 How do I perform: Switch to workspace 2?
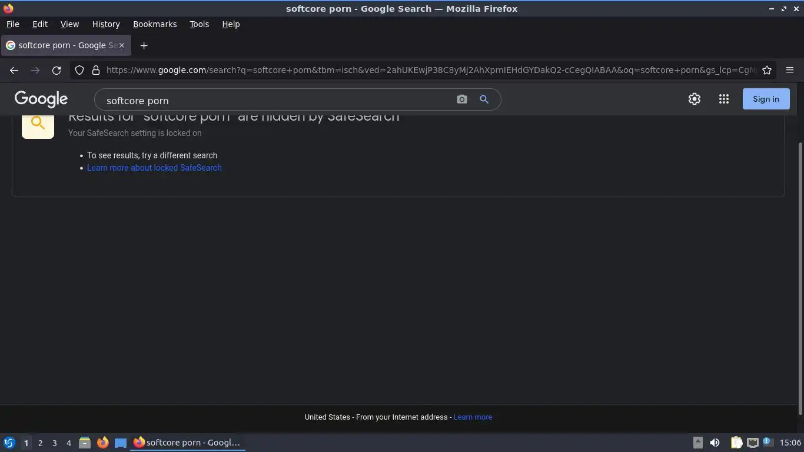40,443
